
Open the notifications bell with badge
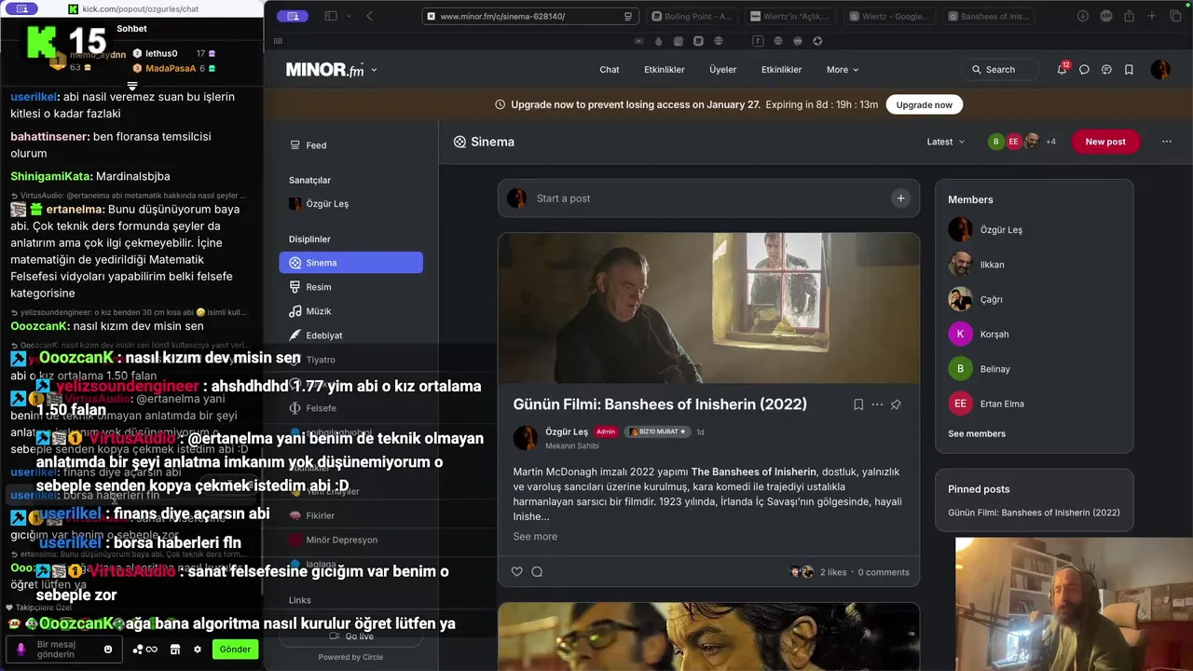tap(1062, 69)
